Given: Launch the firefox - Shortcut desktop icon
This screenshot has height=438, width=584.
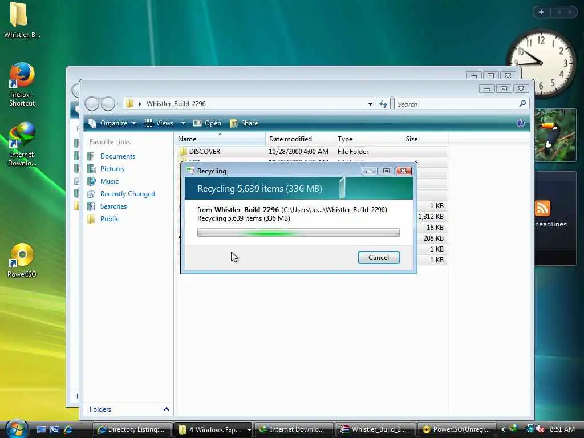Looking at the screenshot, I should click(22, 84).
